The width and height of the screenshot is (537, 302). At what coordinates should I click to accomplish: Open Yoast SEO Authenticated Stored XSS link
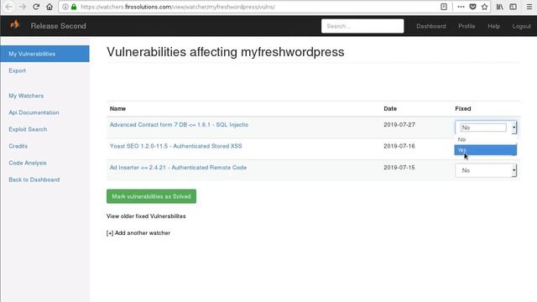[175, 146]
